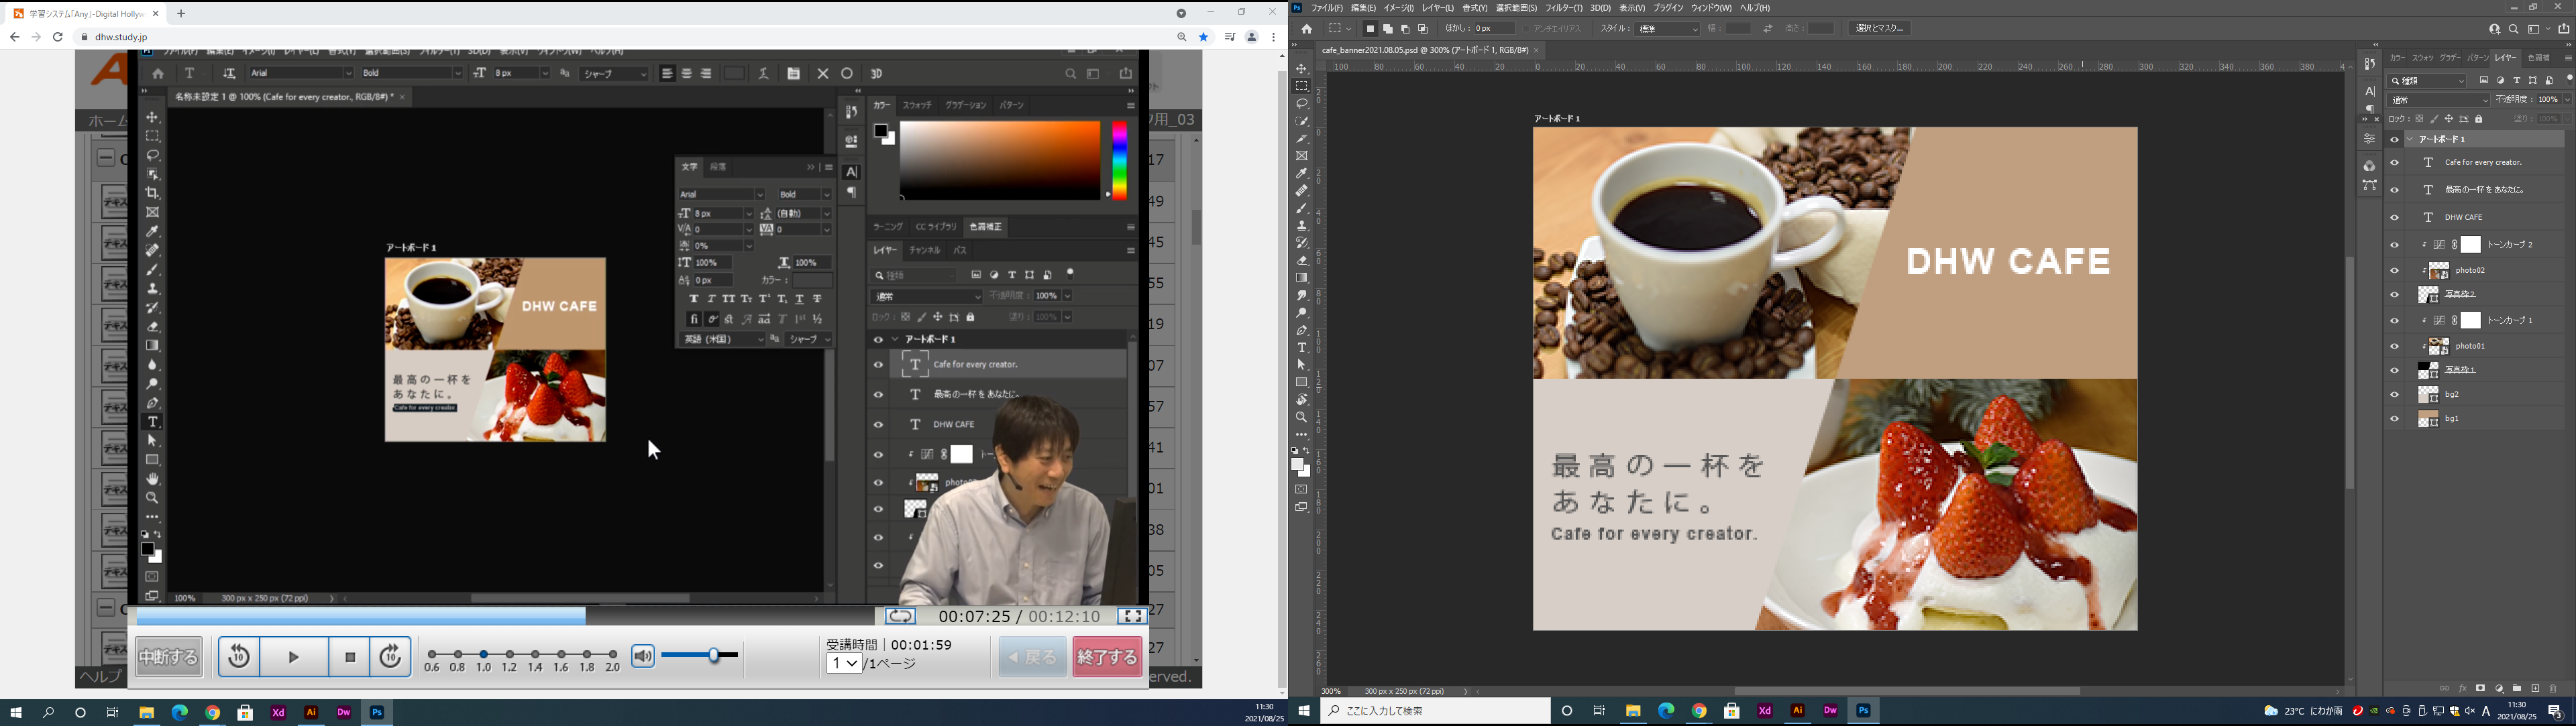This screenshot has width=2576, height=726.
Task: Choose the Brush tool in Photoshop toolbar
Action: tap(1302, 208)
